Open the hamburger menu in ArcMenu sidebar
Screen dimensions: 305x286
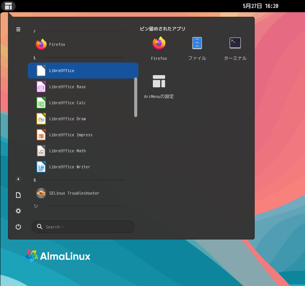tap(18, 29)
